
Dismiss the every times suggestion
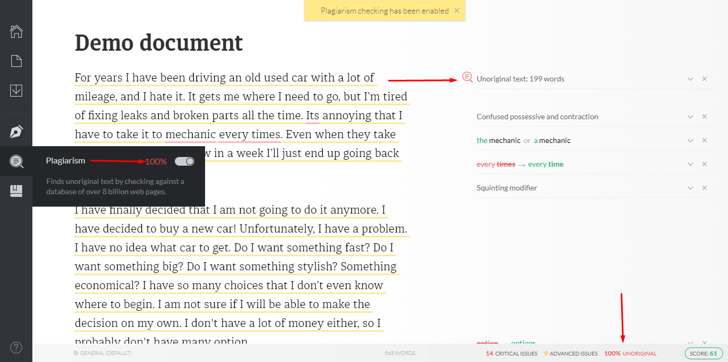(x=704, y=165)
